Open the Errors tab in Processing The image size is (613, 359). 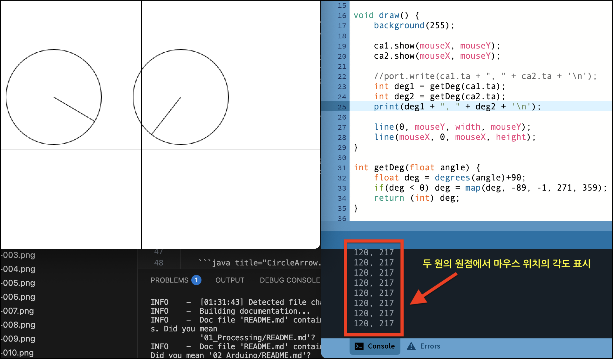click(x=424, y=346)
